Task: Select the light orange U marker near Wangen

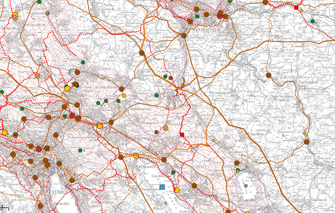Action: coord(166,128)
